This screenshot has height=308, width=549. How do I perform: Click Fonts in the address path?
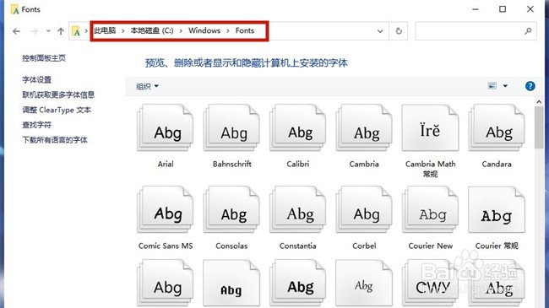(x=245, y=30)
